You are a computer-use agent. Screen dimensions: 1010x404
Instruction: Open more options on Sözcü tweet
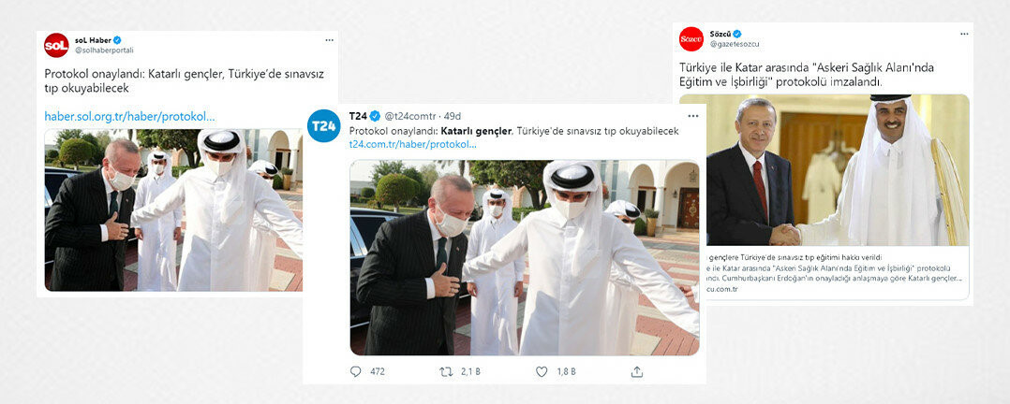click(964, 34)
